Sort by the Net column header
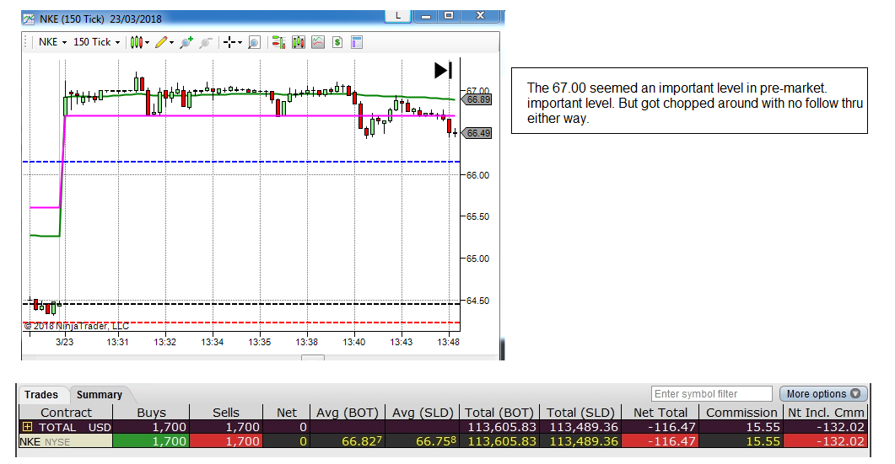This screenshot has height=464, width=895. [287, 412]
